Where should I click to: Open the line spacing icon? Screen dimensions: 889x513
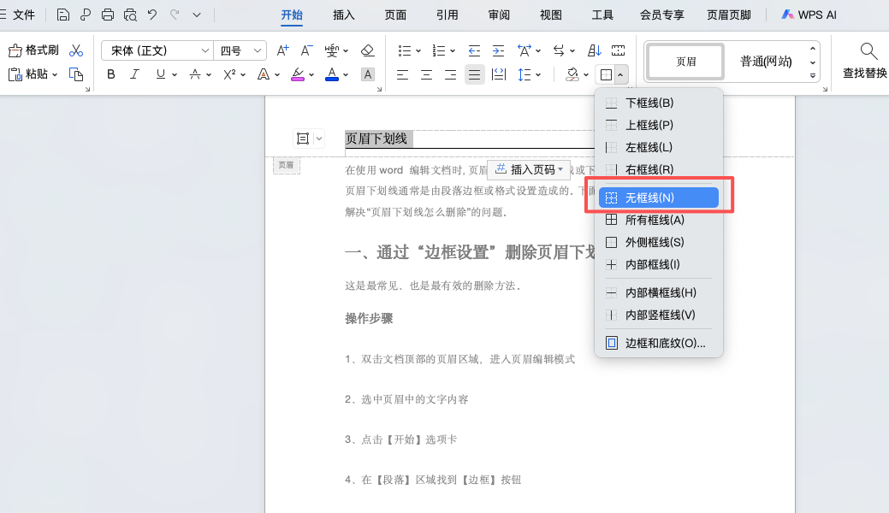click(525, 74)
